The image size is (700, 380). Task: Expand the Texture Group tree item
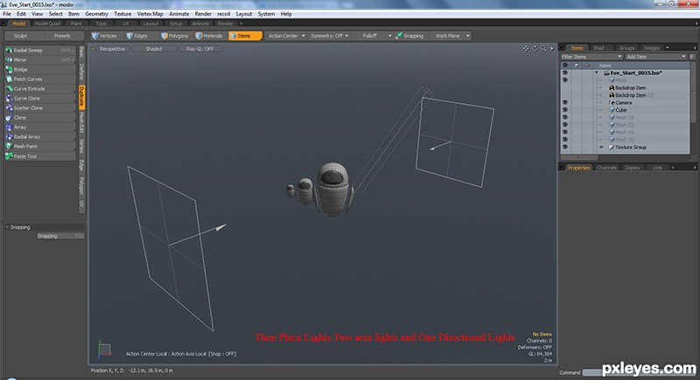coord(601,147)
